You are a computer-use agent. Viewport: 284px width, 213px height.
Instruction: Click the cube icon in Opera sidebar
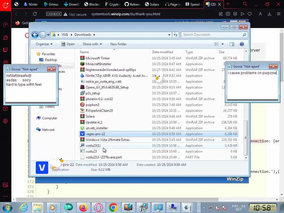(6, 108)
